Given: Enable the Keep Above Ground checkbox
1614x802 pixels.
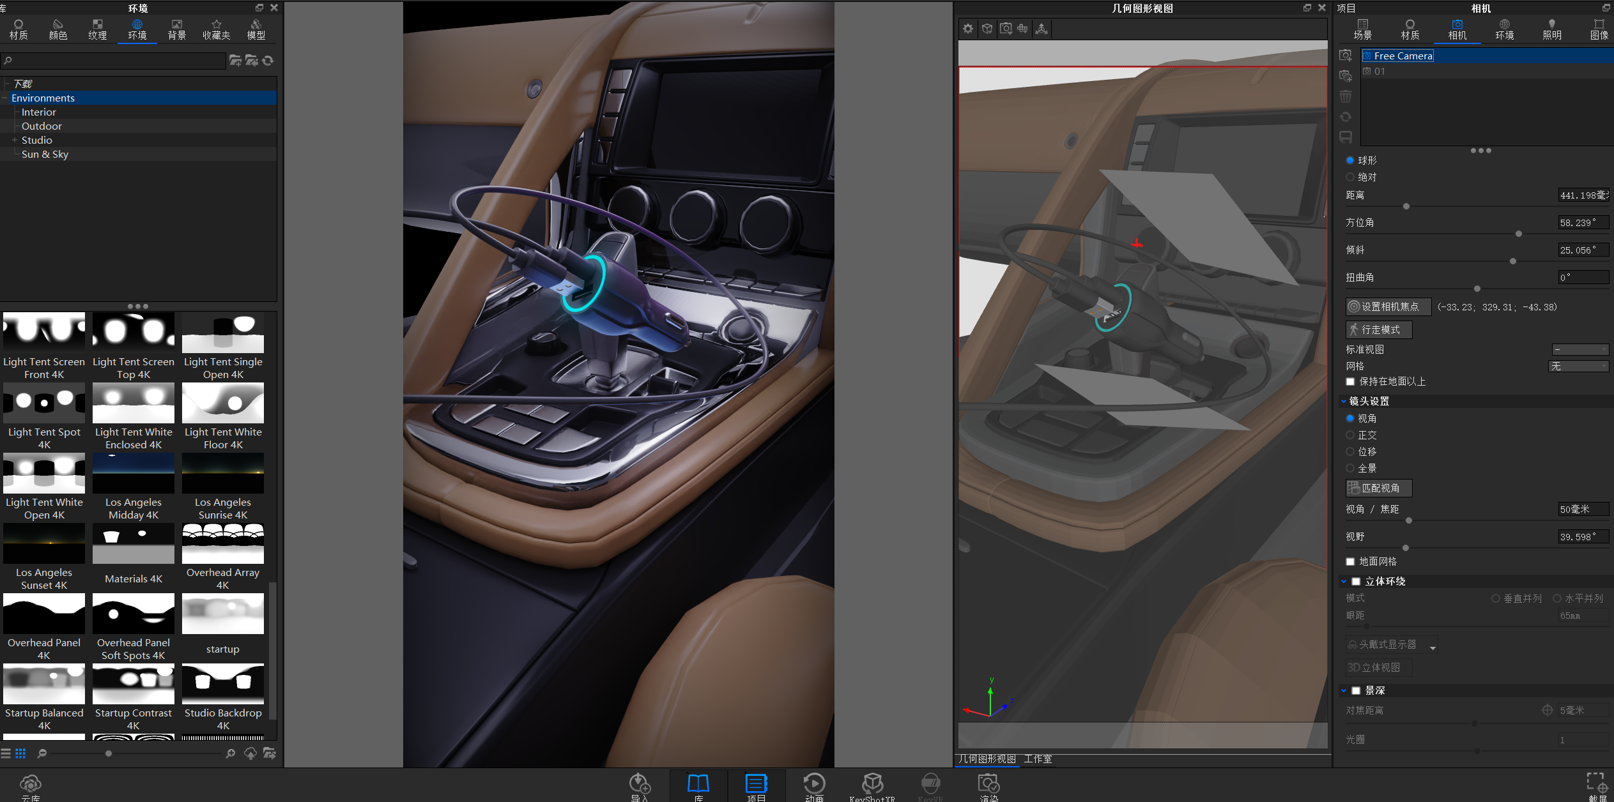Looking at the screenshot, I should [1350, 382].
